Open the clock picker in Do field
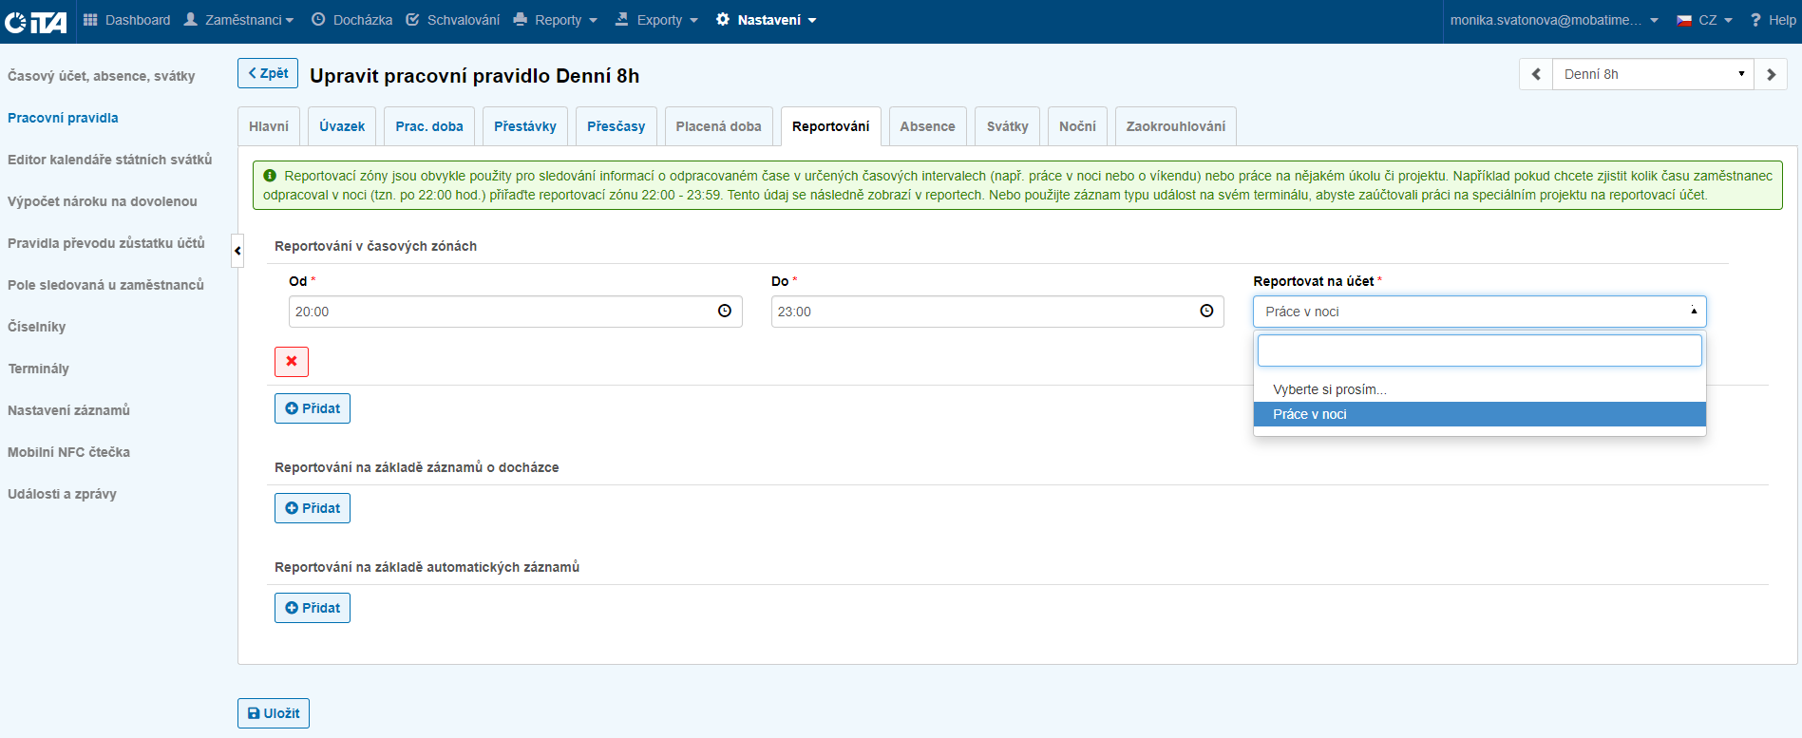This screenshot has width=1802, height=738. (x=1206, y=312)
